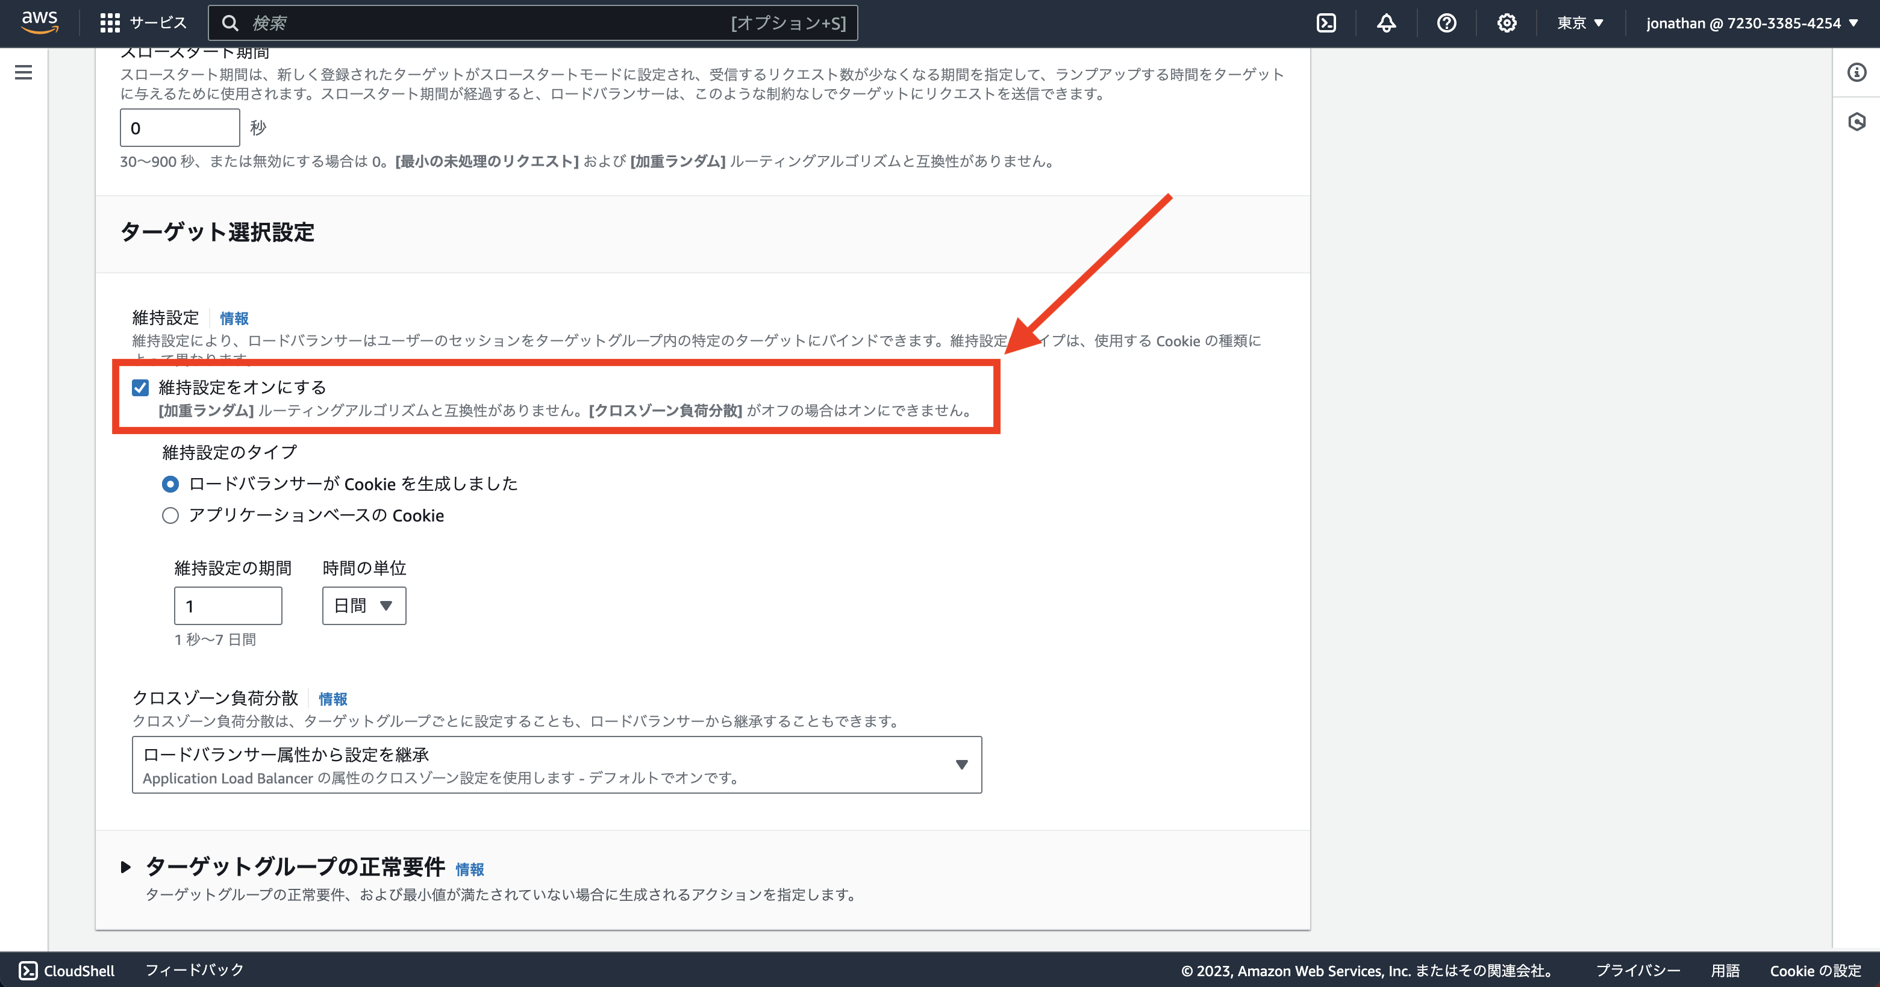
Task: Select ロードバランサーが Cookie を生成しました
Action: point(170,484)
